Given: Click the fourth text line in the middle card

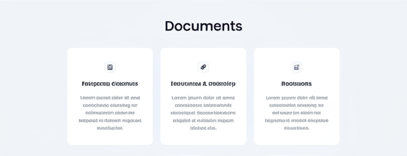Looking at the screenshot, I should point(203,120).
